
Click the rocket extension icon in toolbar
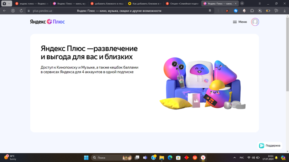tap(244, 11)
